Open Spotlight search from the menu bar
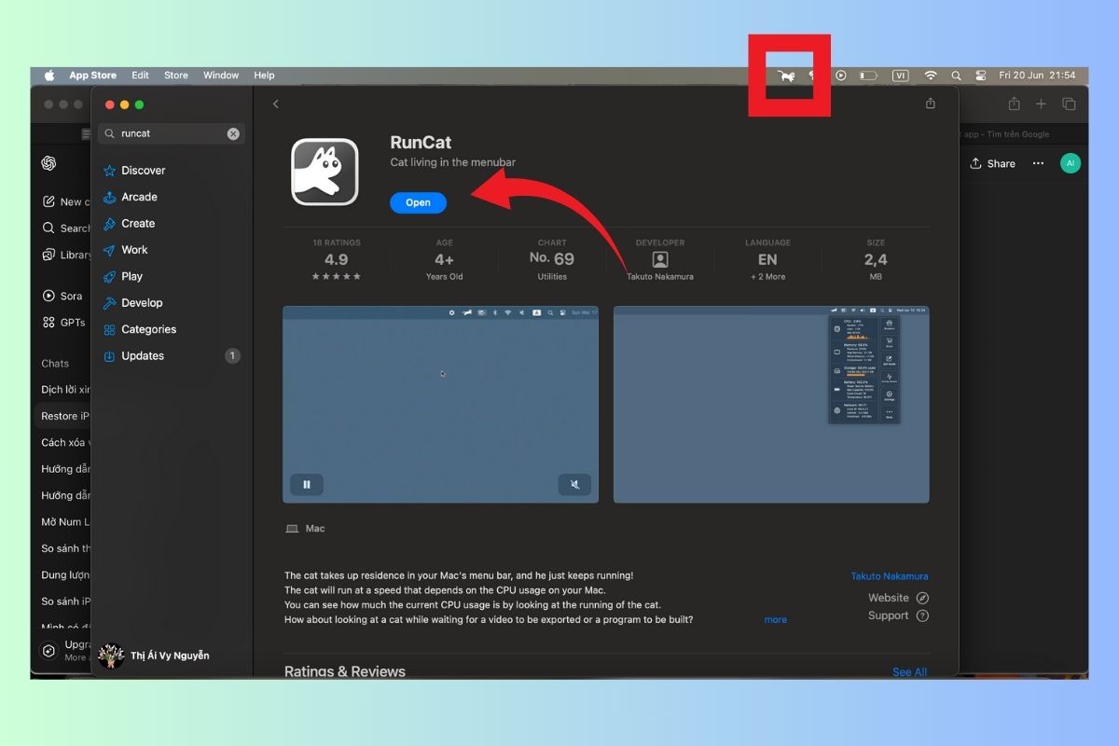The image size is (1119, 746). click(956, 76)
